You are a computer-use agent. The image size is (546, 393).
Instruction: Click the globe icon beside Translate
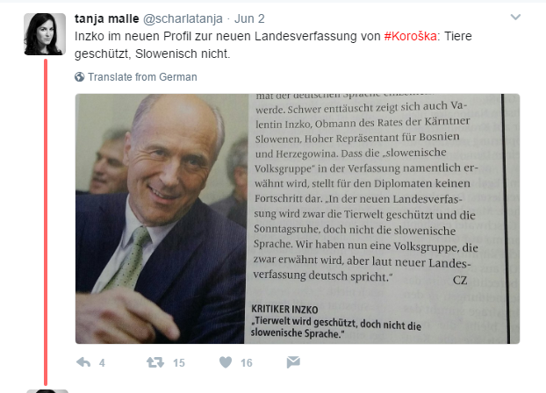click(x=79, y=76)
